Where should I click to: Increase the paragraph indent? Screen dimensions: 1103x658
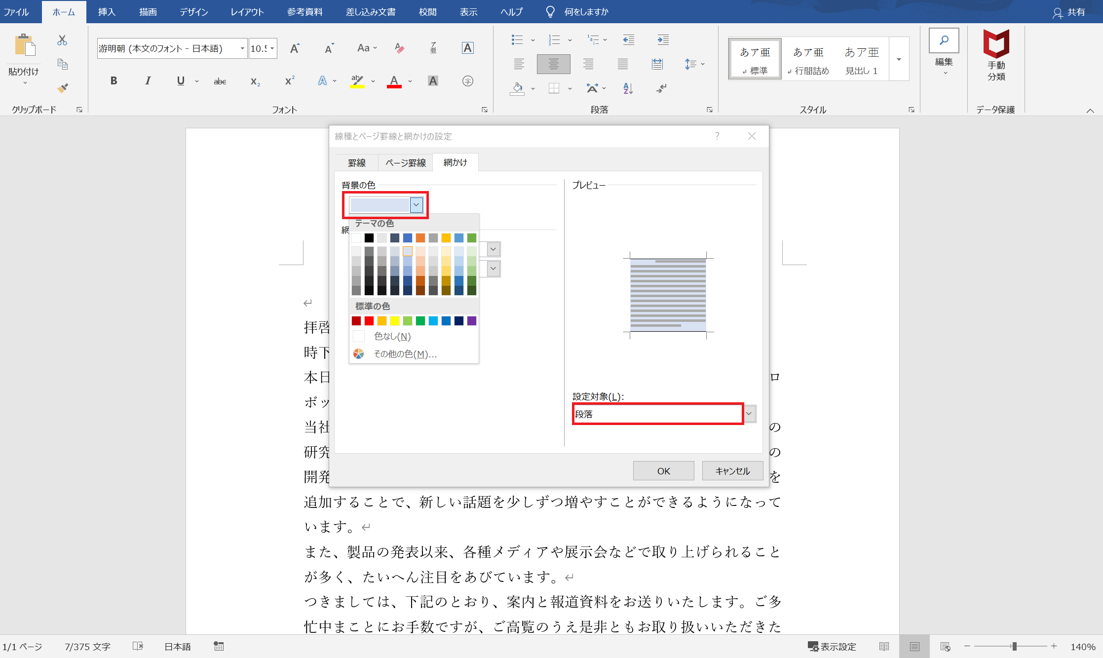pos(663,40)
